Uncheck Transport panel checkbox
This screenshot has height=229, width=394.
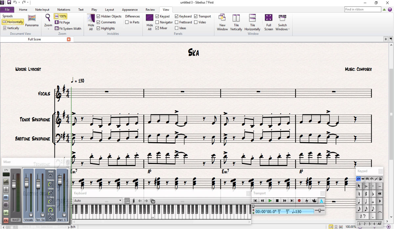(196, 16)
